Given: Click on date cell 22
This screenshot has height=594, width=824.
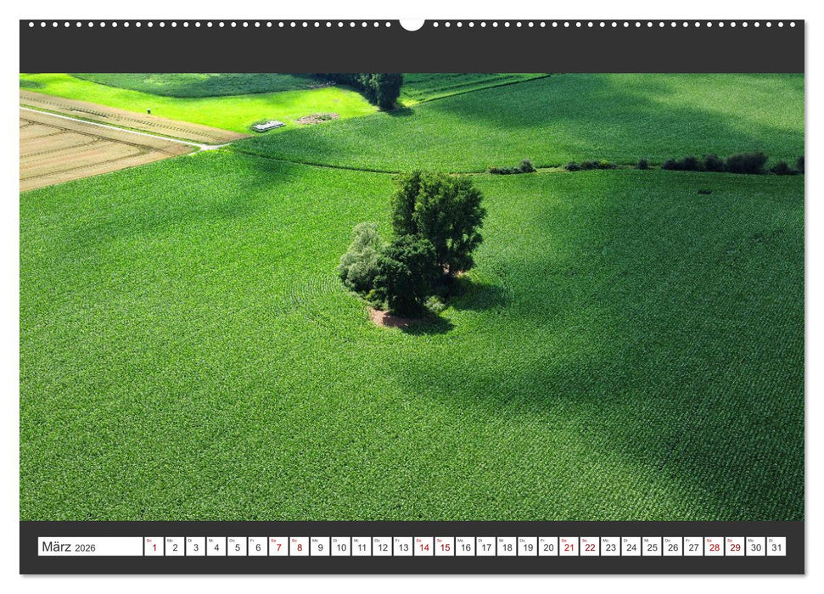Looking at the screenshot, I should click(x=589, y=547).
